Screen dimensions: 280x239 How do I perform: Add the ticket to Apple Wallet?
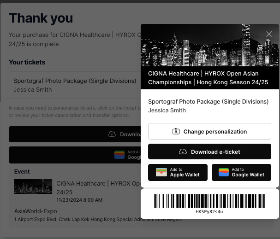(x=178, y=172)
